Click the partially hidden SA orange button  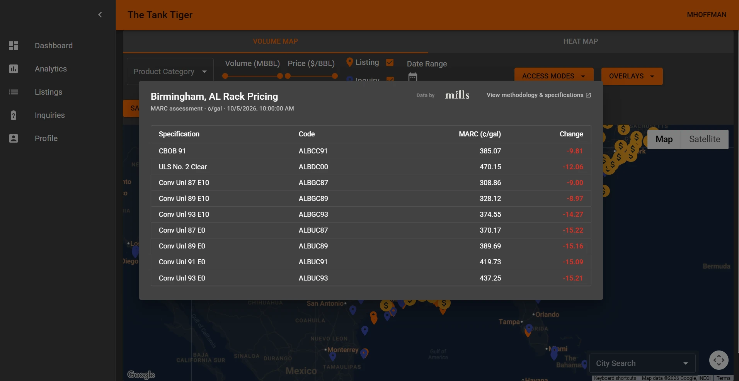tap(131, 108)
